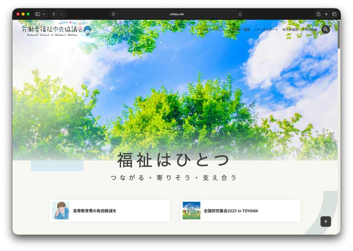Click the page vertical scrollbar
This screenshot has height=251, width=353.
[x=339, y=34]
